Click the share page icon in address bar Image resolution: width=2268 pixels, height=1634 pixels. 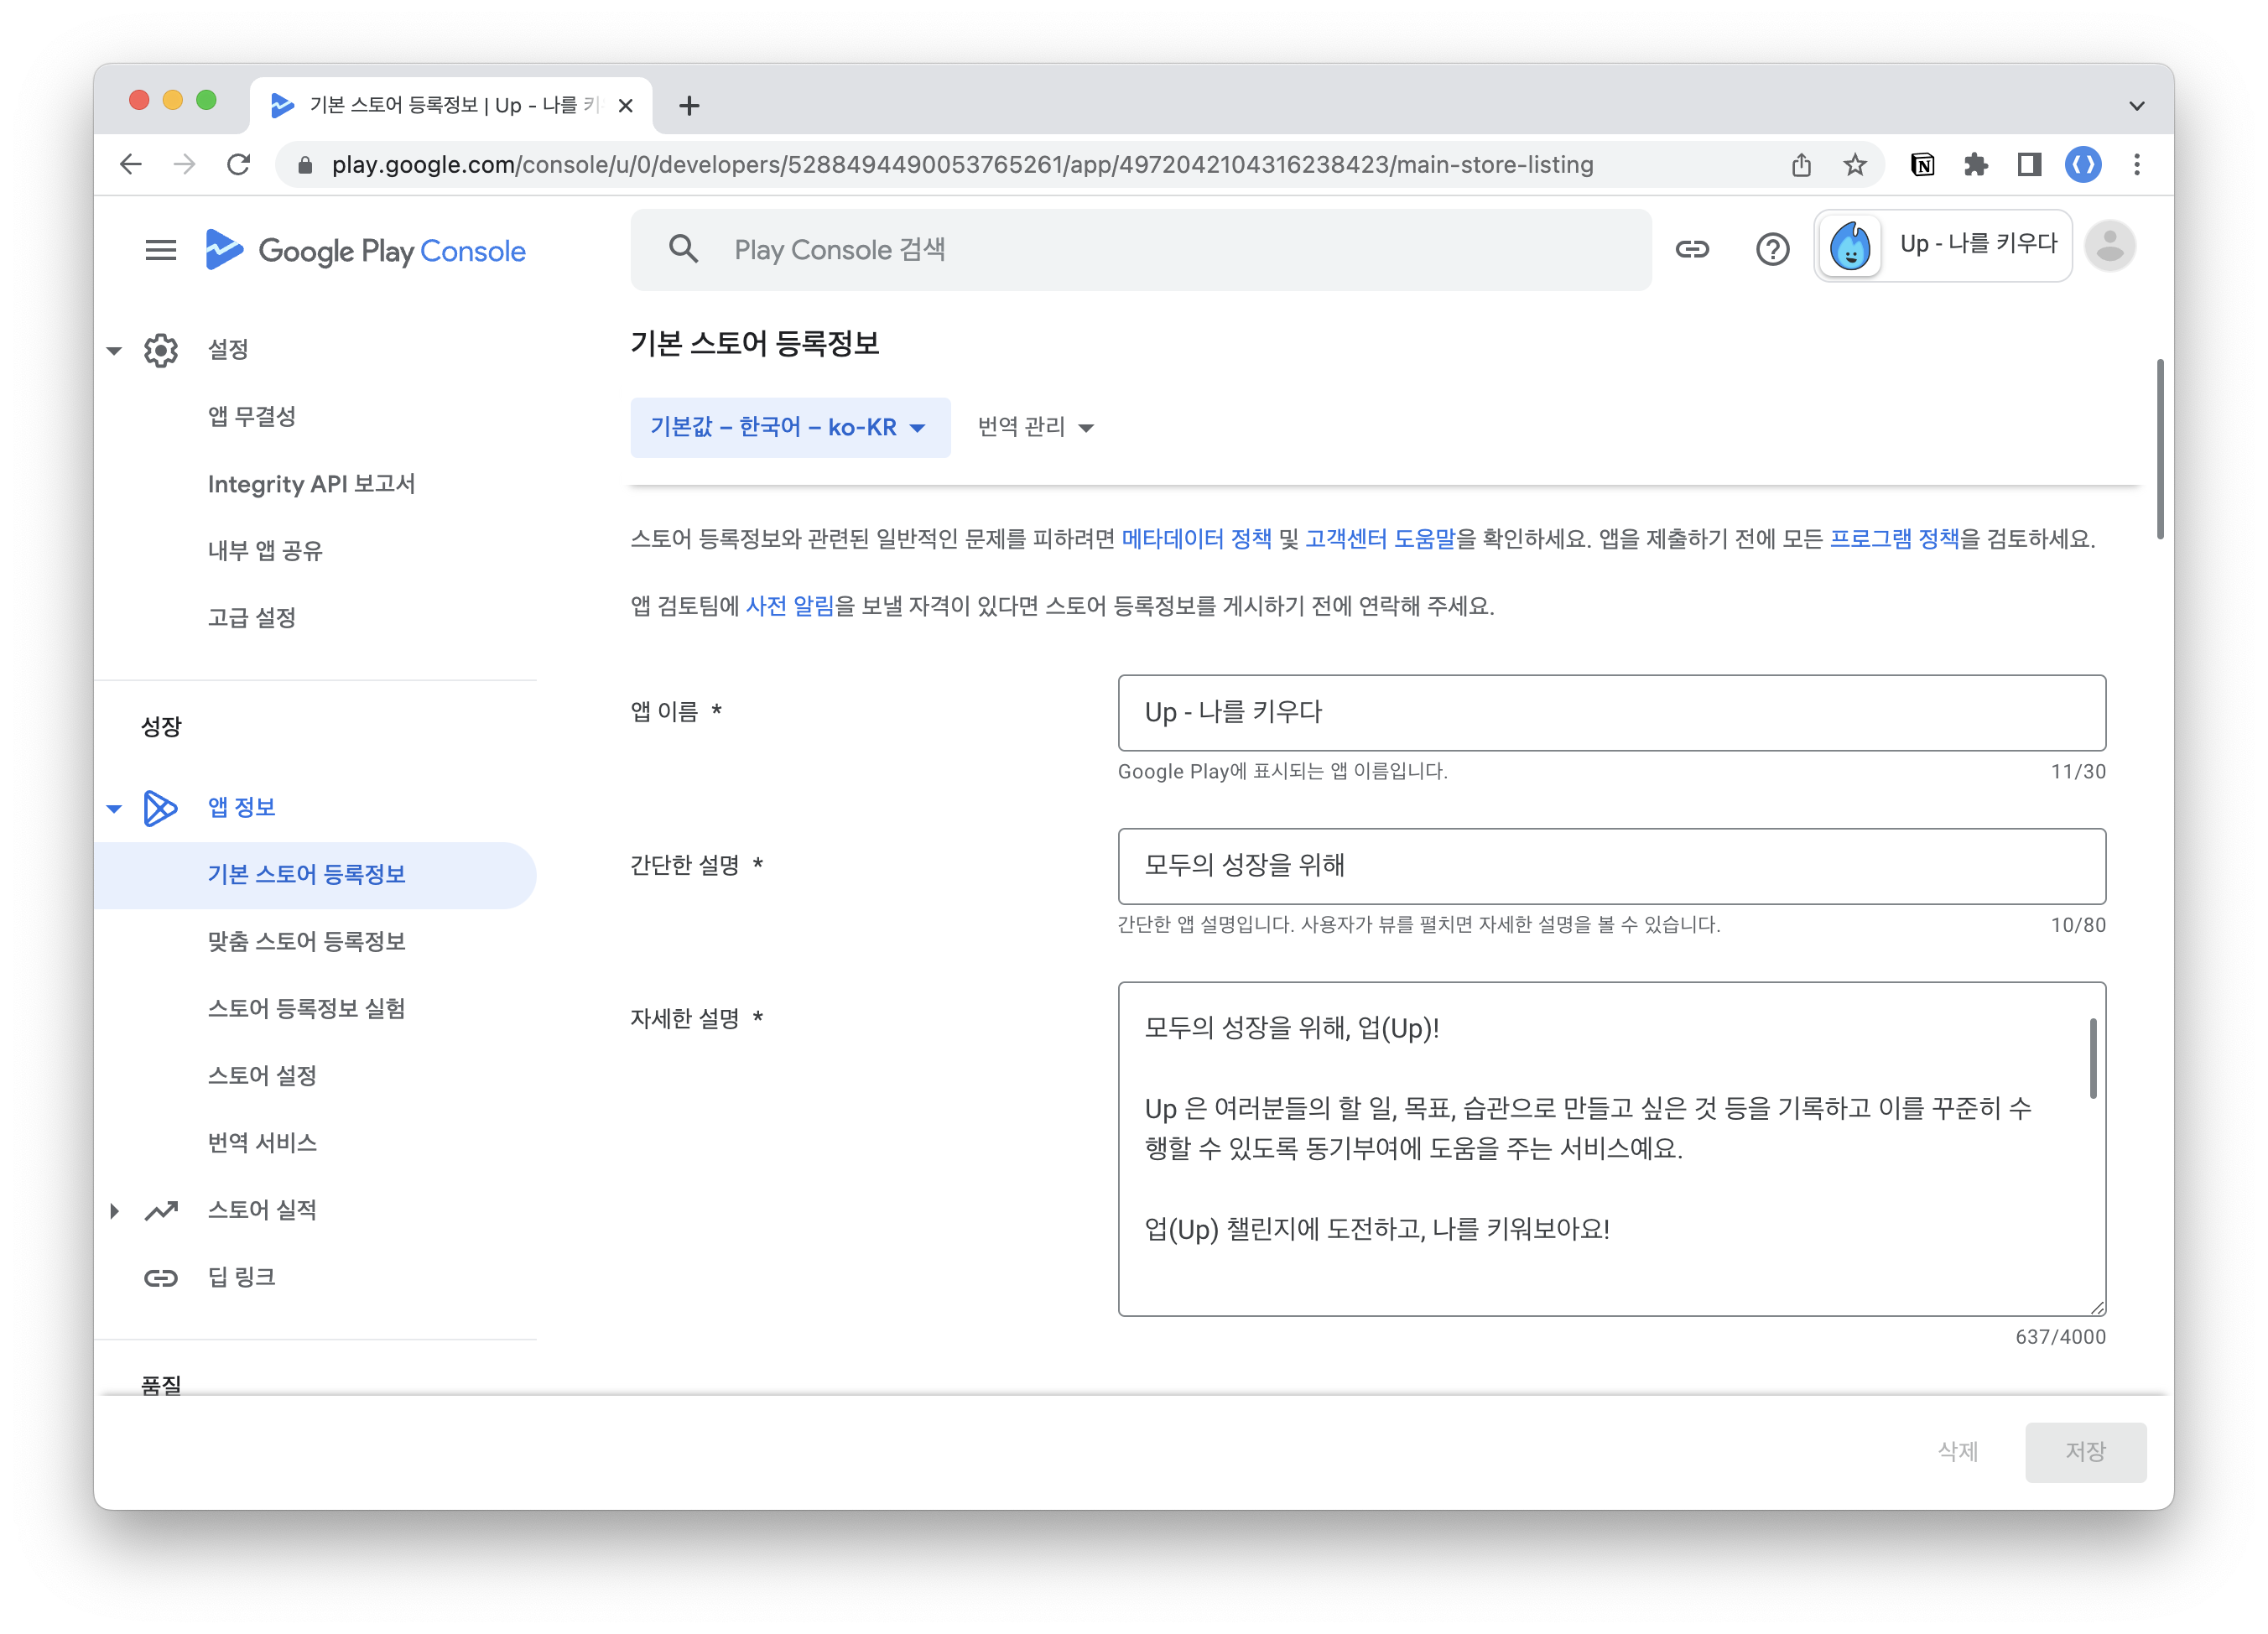coord(1801,164)
